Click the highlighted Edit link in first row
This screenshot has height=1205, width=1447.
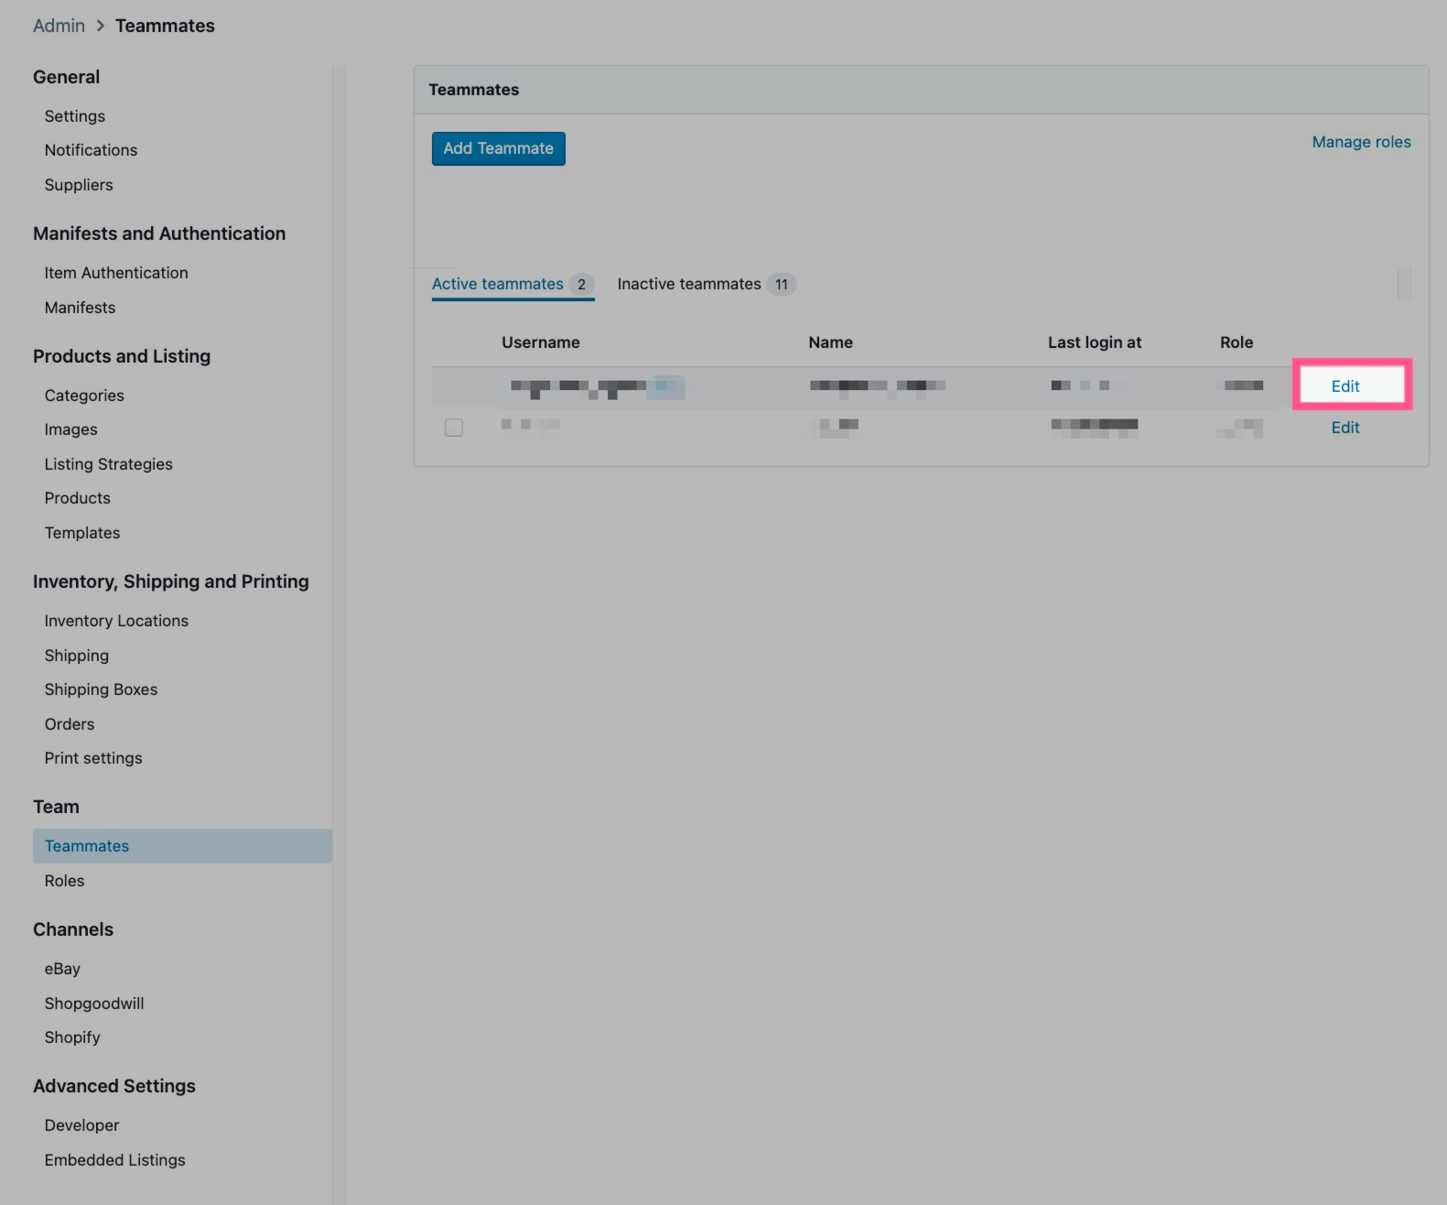pyautogui.click(x=1344, y=386)
